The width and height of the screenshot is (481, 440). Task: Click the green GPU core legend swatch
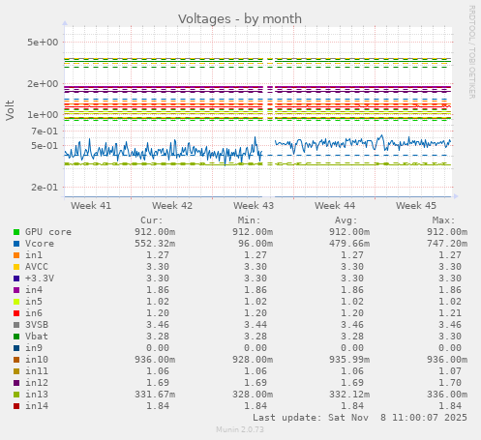(x=16, y=232)
